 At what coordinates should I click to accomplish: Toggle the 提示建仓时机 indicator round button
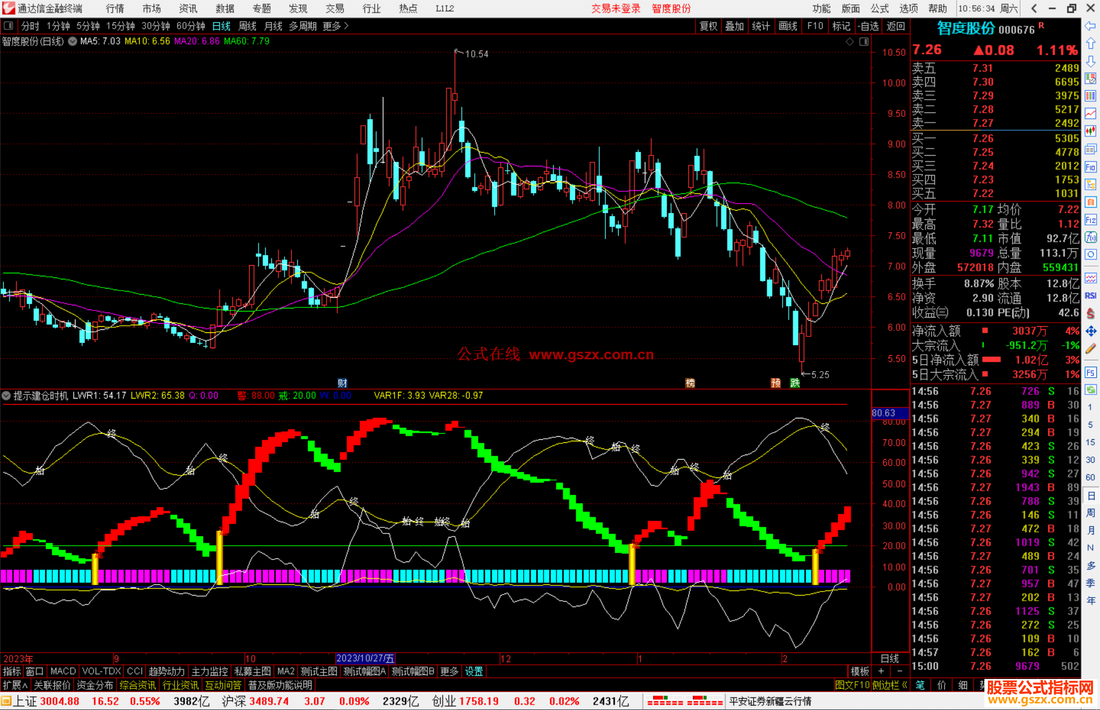6,395
